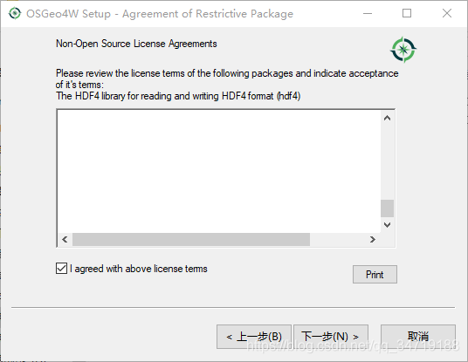Proceed with the 下一步(N) button
468x362 pixels.
point(331,337)
